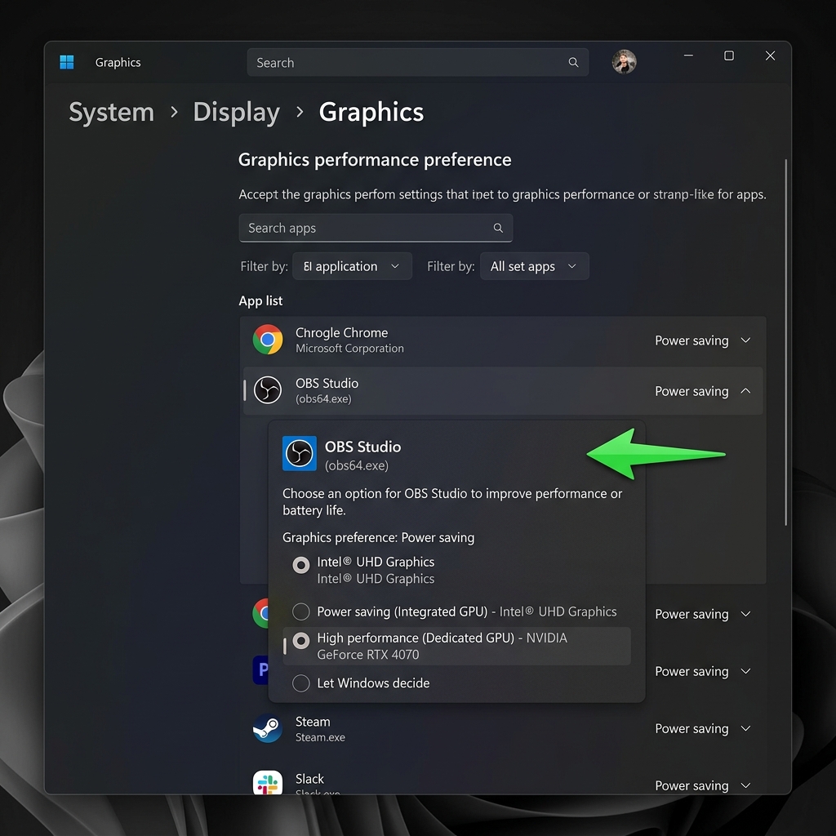Click the 'Slack' app name
This screenshot has height=836, width=836.
309,779
